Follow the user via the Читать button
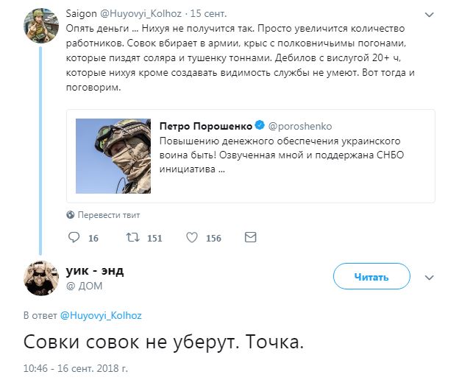 [x=371, y=276]
